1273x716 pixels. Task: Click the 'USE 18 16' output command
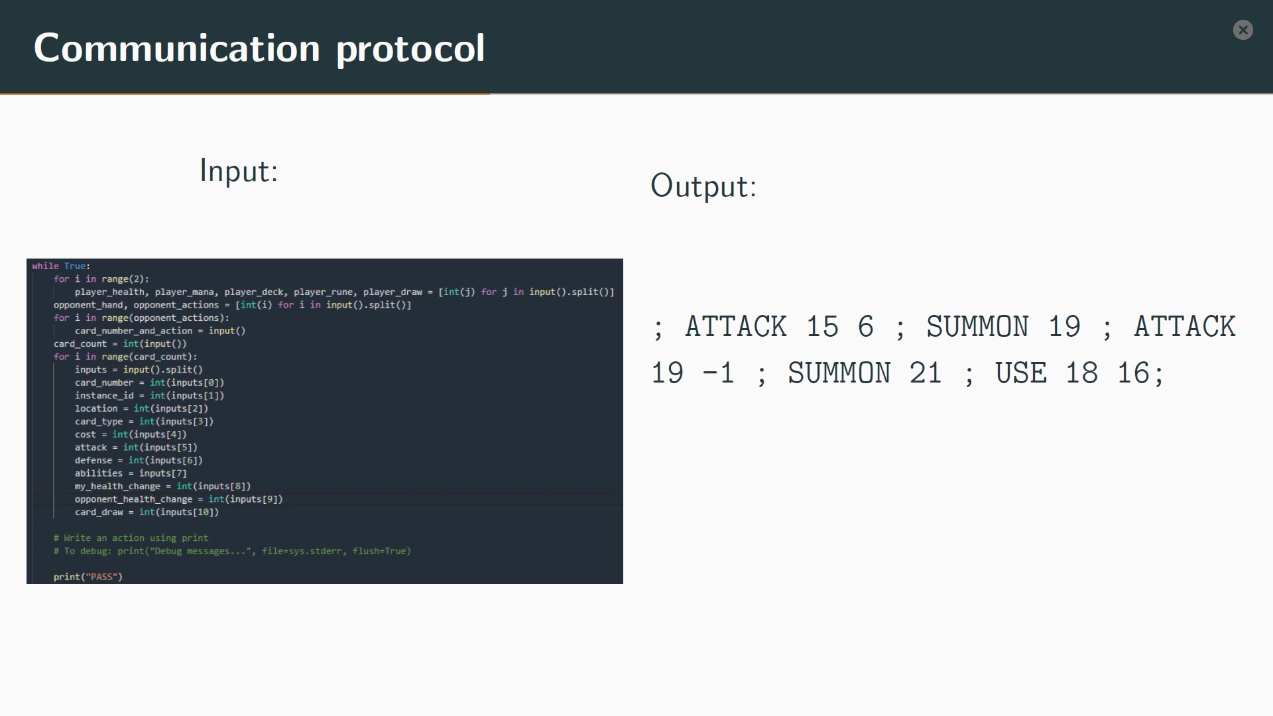1072,373
